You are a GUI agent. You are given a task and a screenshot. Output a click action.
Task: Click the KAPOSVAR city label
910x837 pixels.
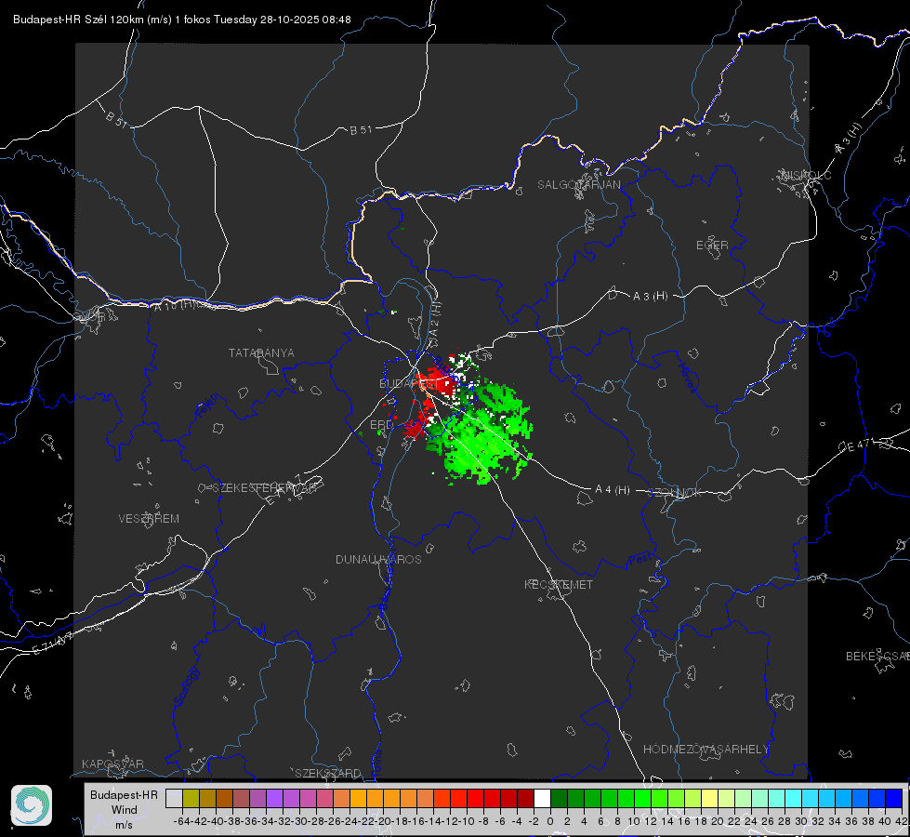click(x=112, y=764)
